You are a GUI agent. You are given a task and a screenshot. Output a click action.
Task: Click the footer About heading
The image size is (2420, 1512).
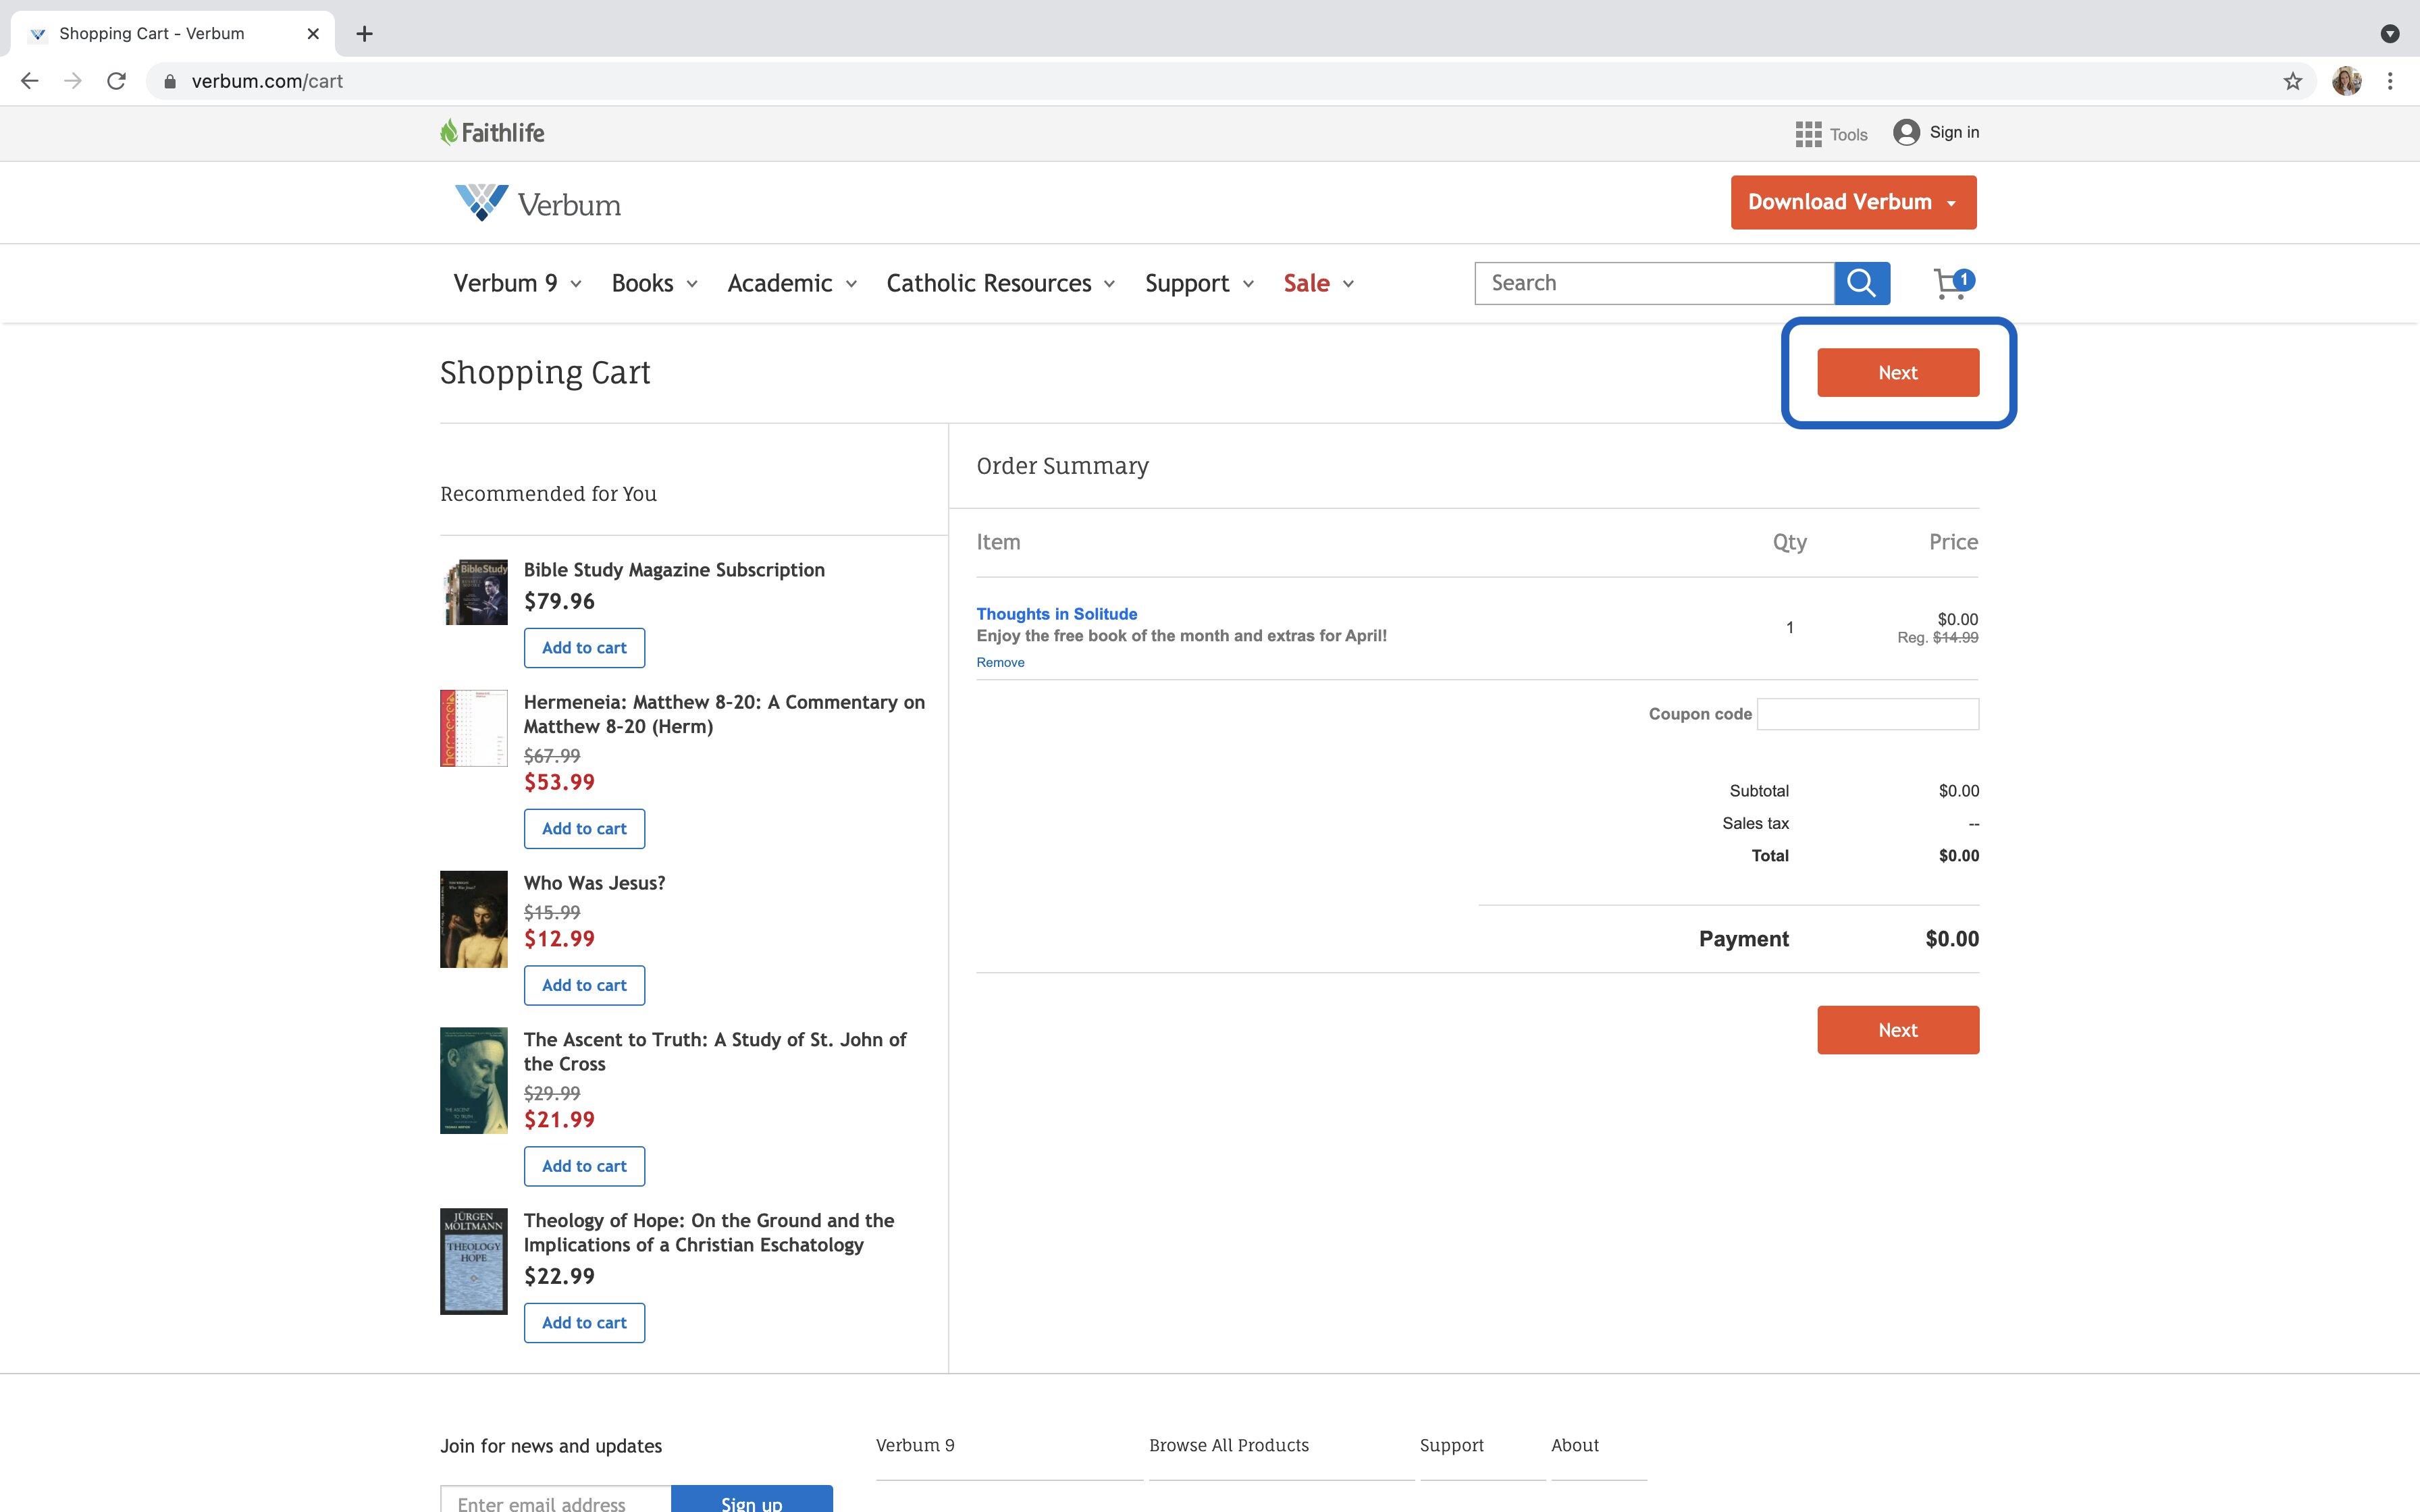[x=1575, y=1445]
